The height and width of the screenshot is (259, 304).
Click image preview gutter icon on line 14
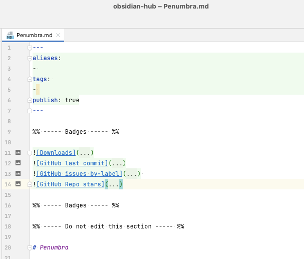(x=18, y=184)
